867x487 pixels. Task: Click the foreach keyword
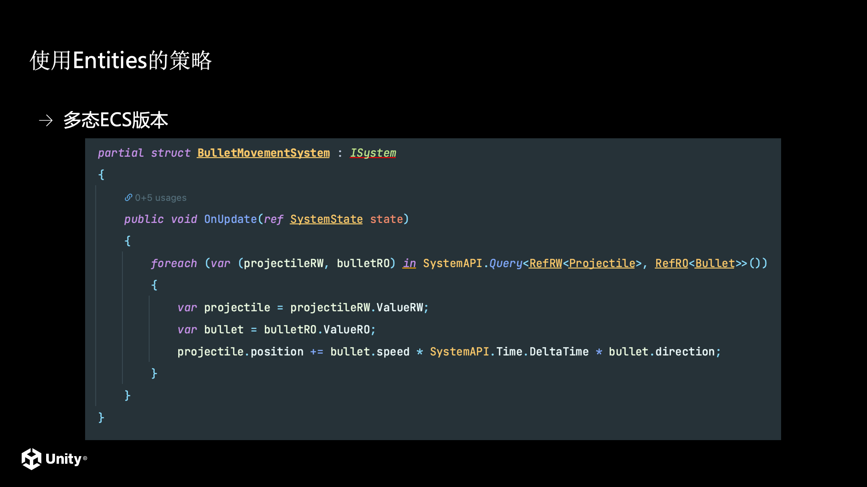pyautogui.click(x=174, y=263)
